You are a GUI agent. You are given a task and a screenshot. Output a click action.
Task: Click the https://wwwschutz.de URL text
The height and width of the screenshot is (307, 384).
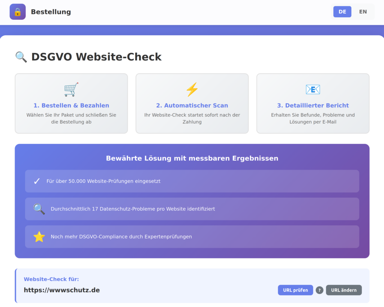[x=62, y=290]
